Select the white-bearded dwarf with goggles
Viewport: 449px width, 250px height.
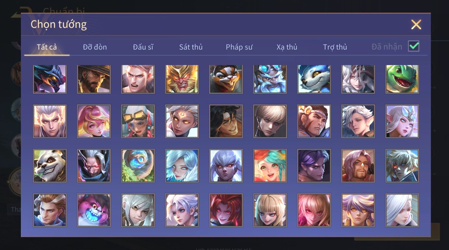coord(270,79)
